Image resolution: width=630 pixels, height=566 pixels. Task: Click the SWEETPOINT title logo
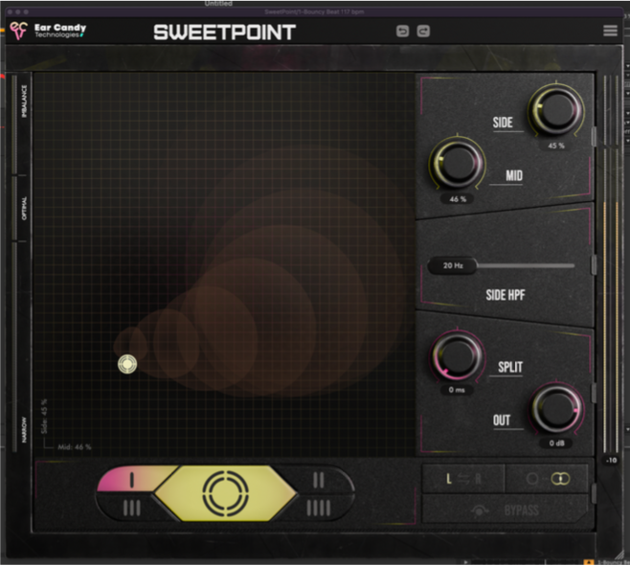pyautogui.click(x=225, y=33)
